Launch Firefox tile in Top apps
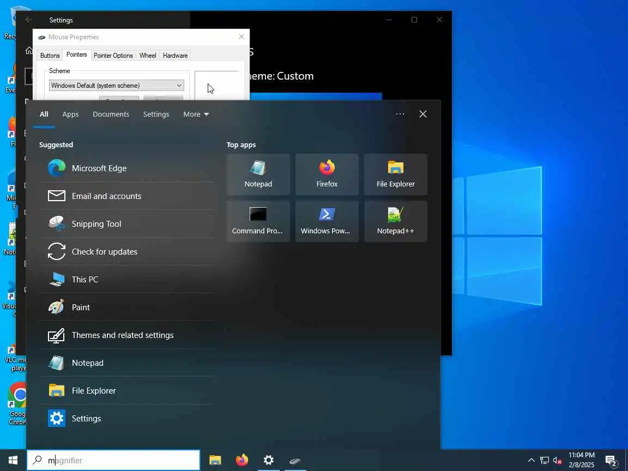 [327, 174]
